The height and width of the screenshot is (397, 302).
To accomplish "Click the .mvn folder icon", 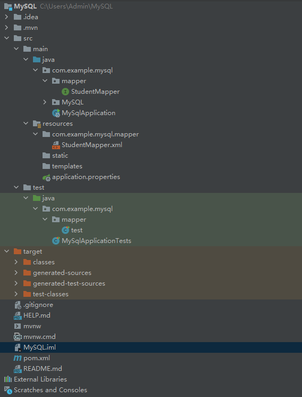I will click(x=18, y=28).
